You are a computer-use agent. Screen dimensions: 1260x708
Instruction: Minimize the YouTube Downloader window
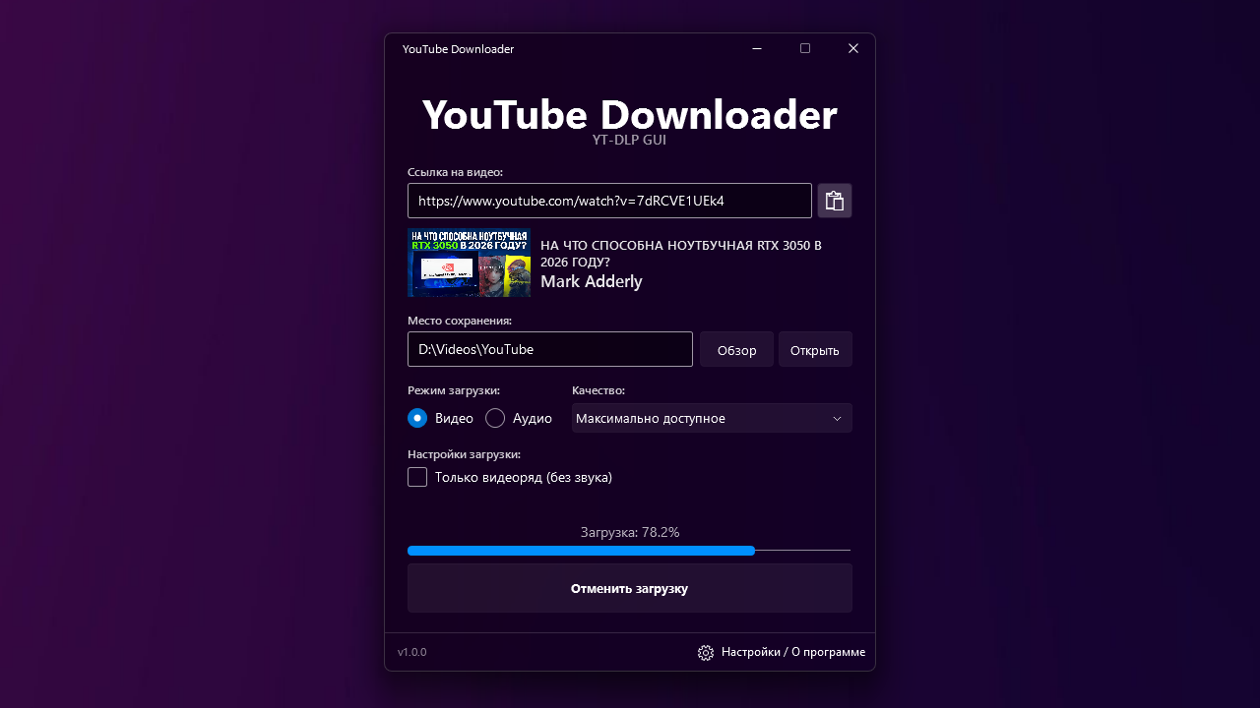click(x=757, y=48)
